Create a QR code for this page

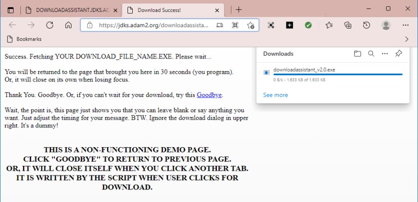[235, 25]
